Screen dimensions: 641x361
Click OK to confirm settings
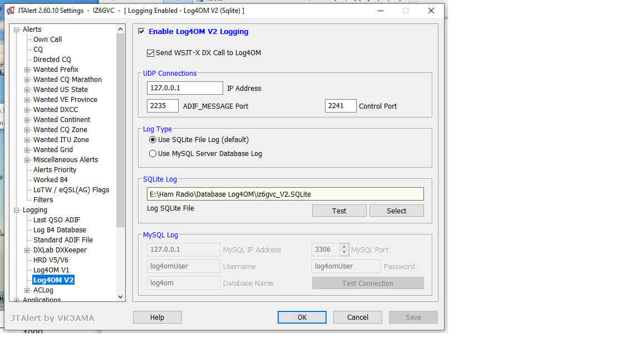(302, 317)
